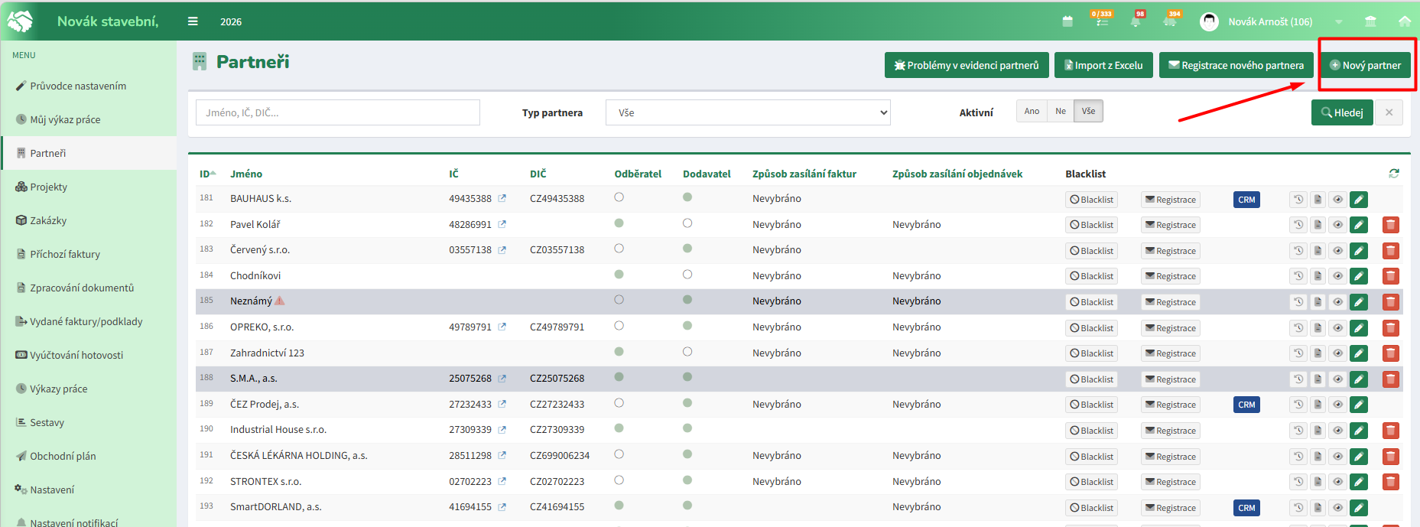Click the Hledej search button
Screen dimensions: 1420x527
coord(1342,112)
